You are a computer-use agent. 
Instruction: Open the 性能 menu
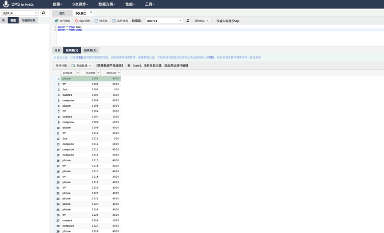tap(130, 4)
